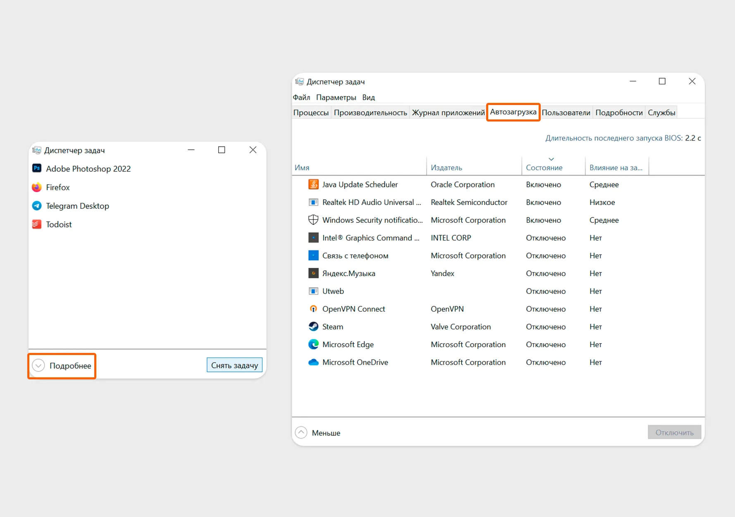
Task: Select the OpenVPN Connect icon
Action: pos(313,309)
